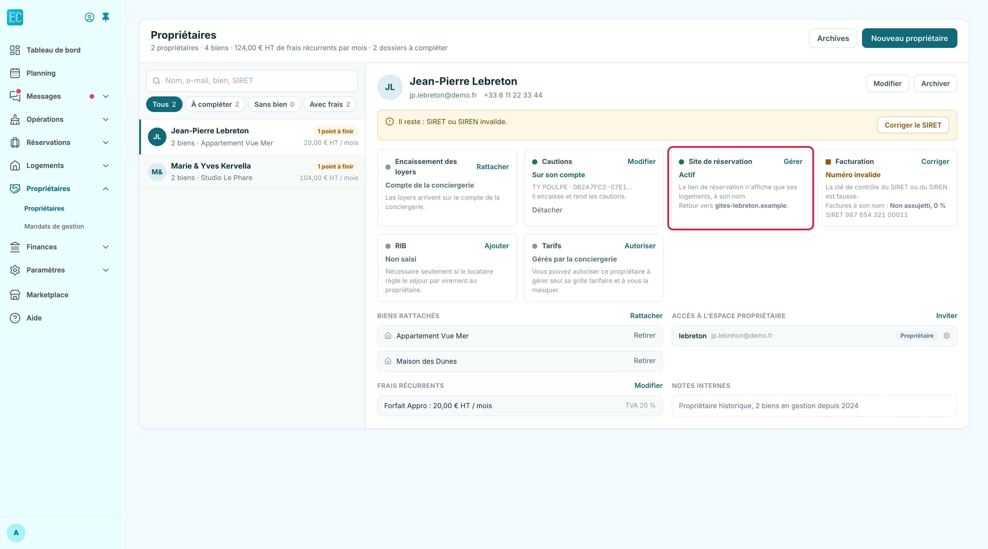This screenshot has height=549, width=988.
Task: Click warning icon in SIRET alert banner
Action: point(390,122)
